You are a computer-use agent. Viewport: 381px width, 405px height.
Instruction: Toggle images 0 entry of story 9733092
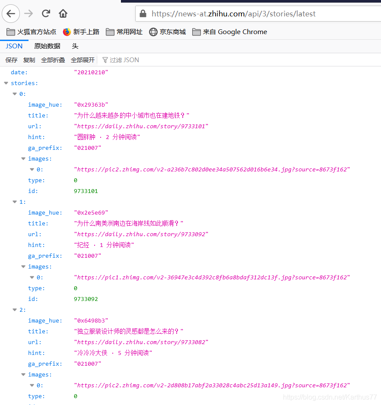[32, 278]
